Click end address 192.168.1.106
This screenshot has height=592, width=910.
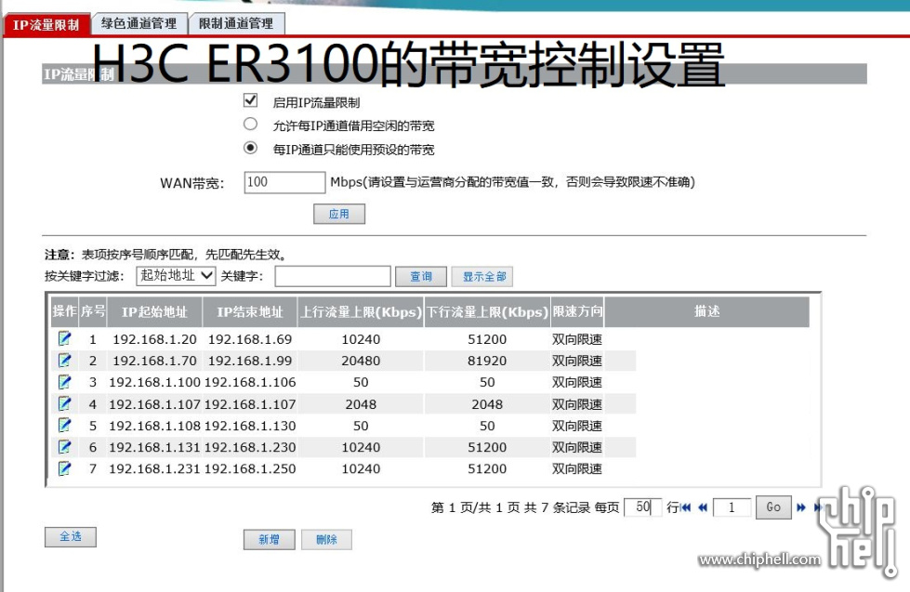click(250, 382)
